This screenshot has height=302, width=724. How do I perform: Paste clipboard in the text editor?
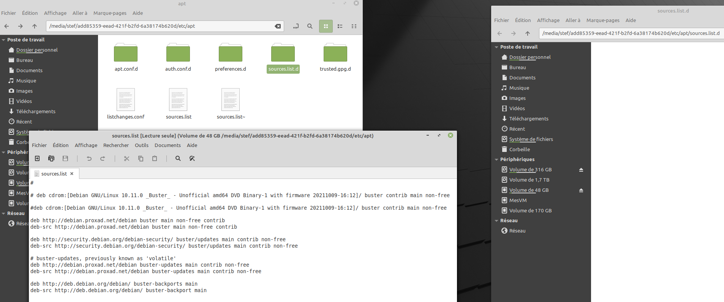(x=155, y=158)
